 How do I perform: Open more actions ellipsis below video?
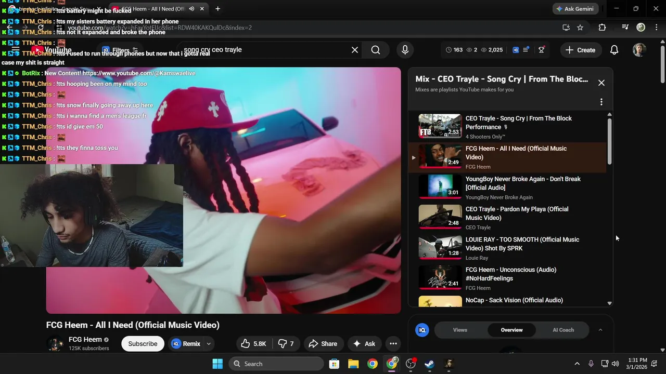point(393,343)
